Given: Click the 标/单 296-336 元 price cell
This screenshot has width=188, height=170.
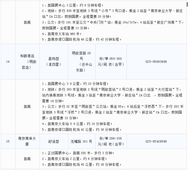Looking at the screenshot, I should click(111, 141).
